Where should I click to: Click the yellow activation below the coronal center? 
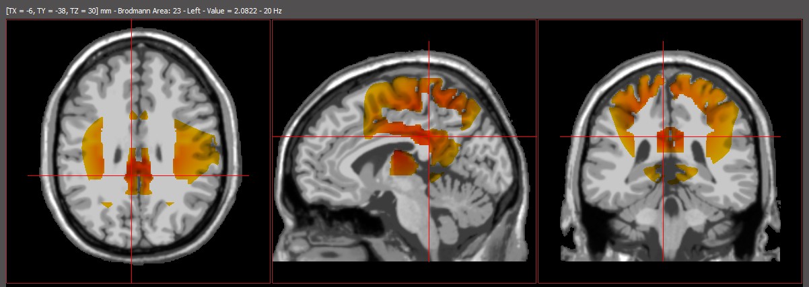670,174
